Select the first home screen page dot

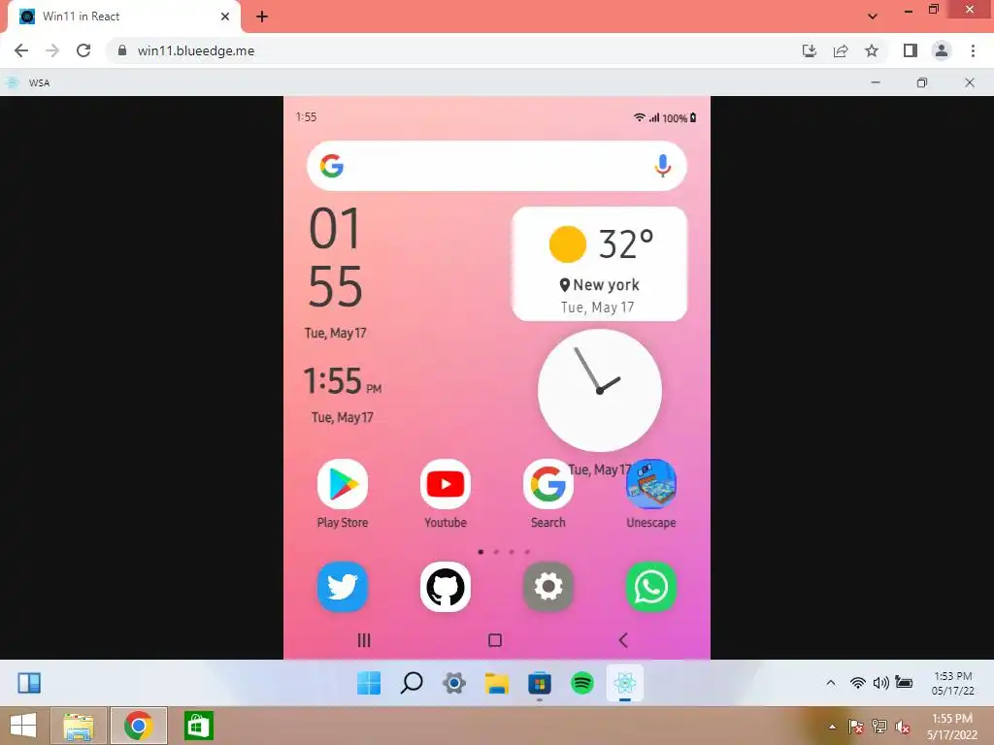480,552
